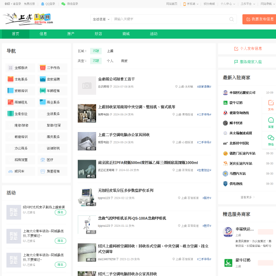Select 上虞 in the 区域 filter
This screenshot has height=276, width=276.
click(110, 51)
